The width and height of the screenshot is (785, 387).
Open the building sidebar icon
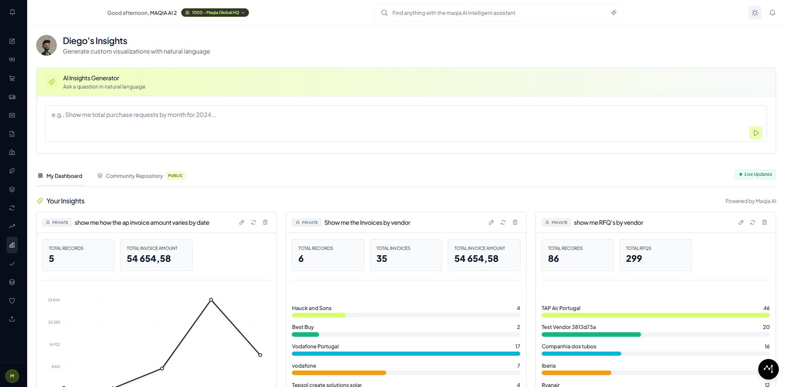[x=12, y=152]
